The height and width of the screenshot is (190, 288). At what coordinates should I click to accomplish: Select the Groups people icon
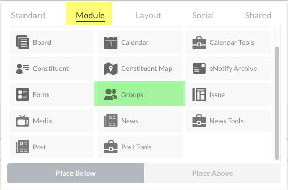(x=111, y=94)
